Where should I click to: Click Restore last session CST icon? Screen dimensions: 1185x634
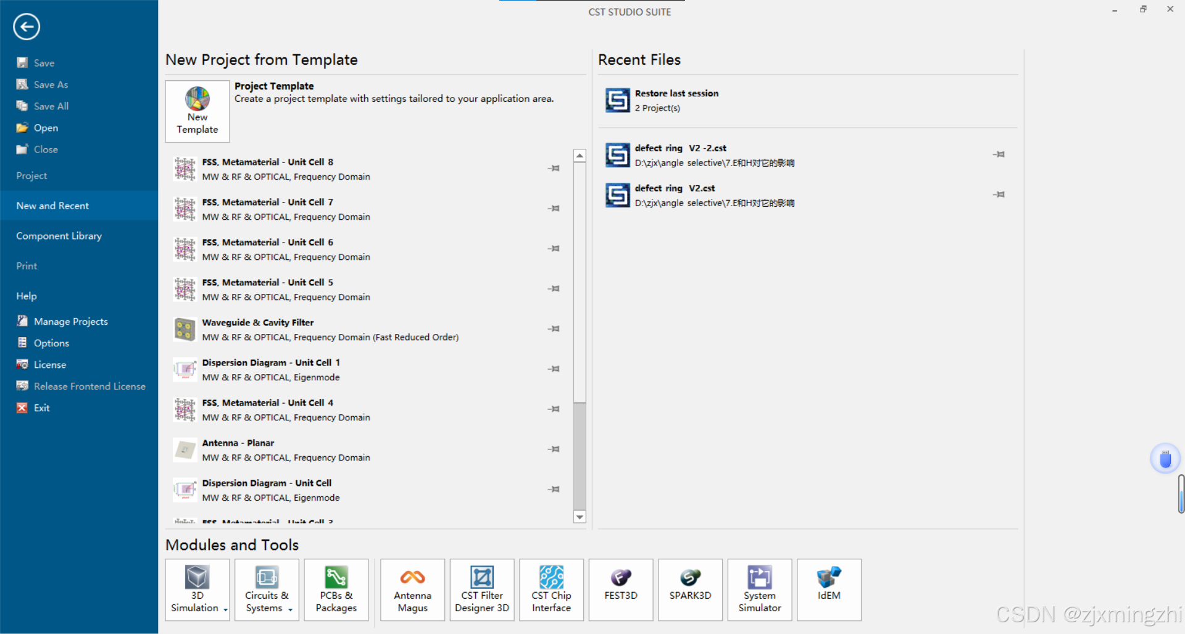tap(617, 100)
